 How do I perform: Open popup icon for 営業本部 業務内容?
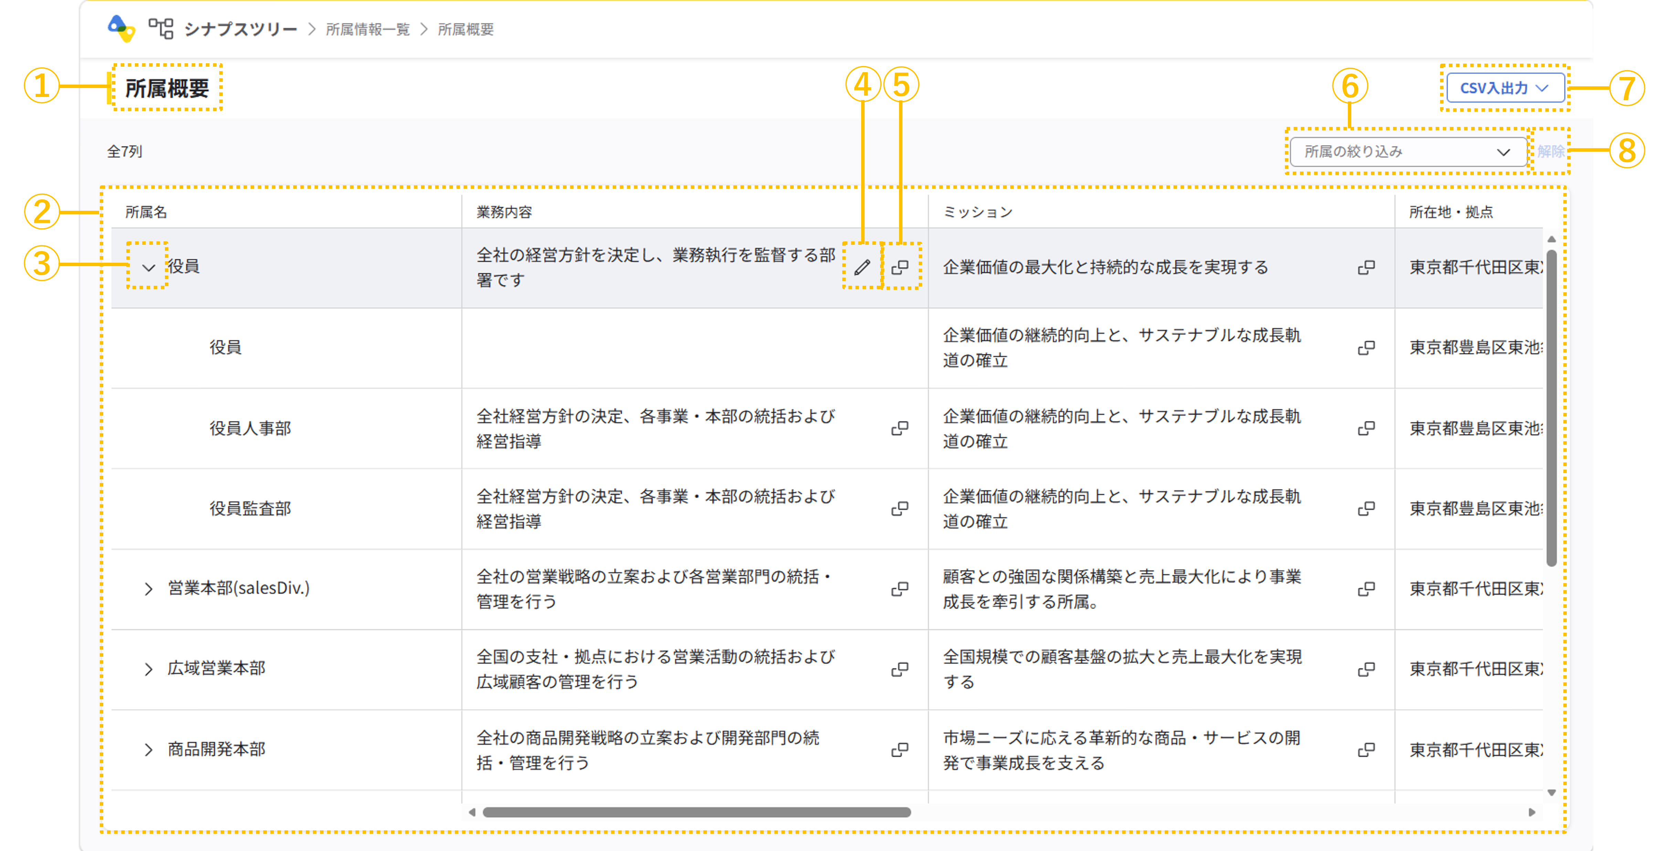900,589
